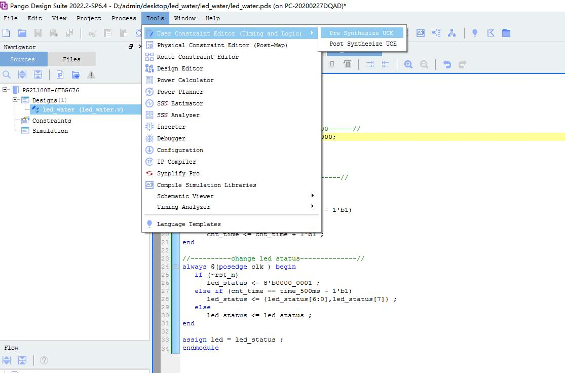Screen dimensions: 565x373
Task: Open SSN Analyzer
Action: [231, 115]
